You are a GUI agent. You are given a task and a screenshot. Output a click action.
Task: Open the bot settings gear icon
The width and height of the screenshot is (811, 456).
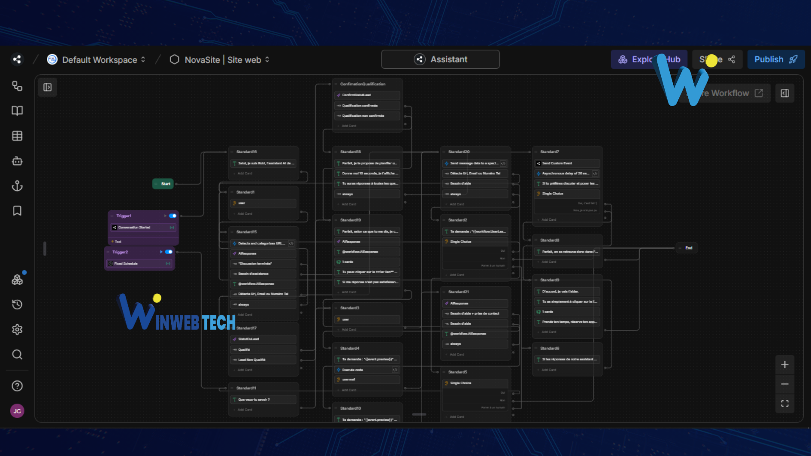click(17, 329)
